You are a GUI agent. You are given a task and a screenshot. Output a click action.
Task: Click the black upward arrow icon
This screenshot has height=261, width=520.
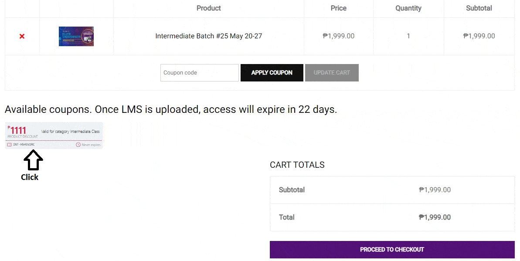(x=33, y=160)
